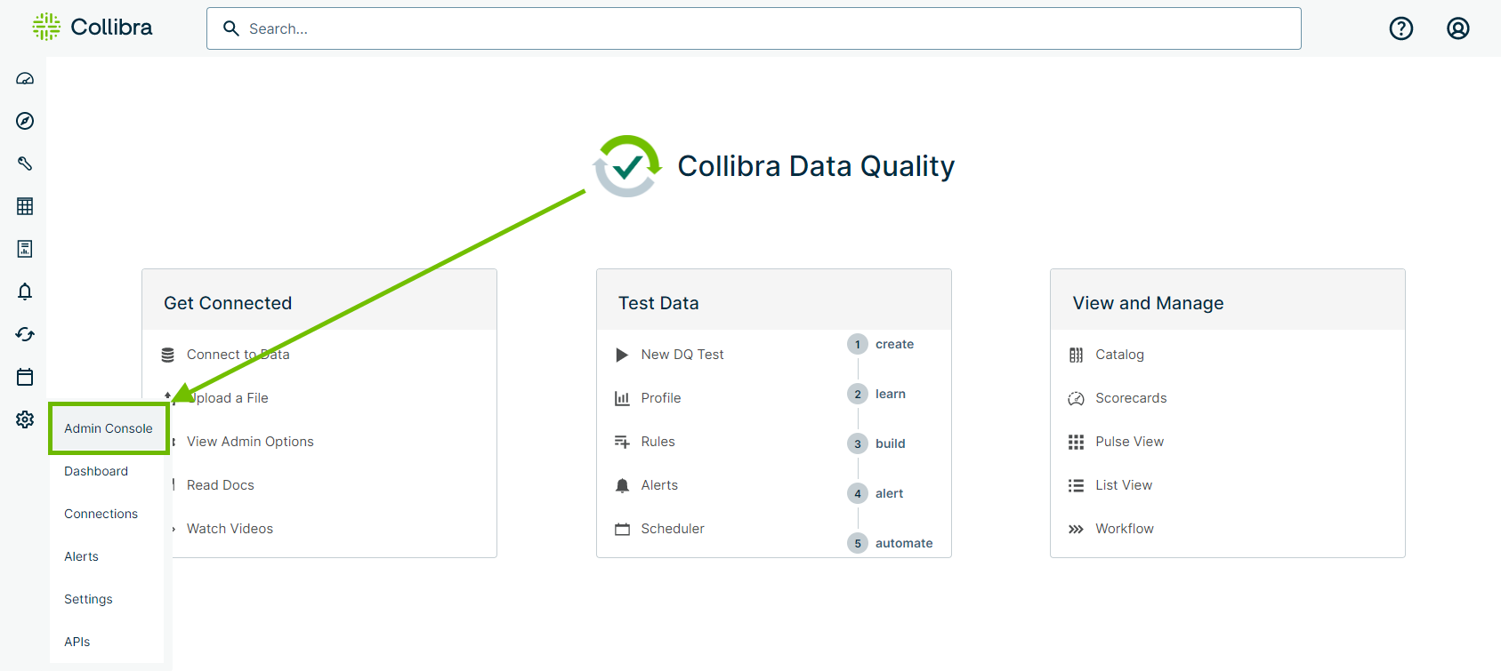The image size is (1501, 671).
Task: Open the scorecard gauge sidebar icon
Action: click(25, 78)
